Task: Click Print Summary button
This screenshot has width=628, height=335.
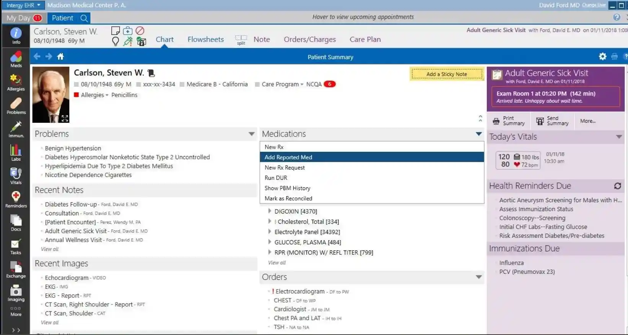Action: (x=509, y=121)
